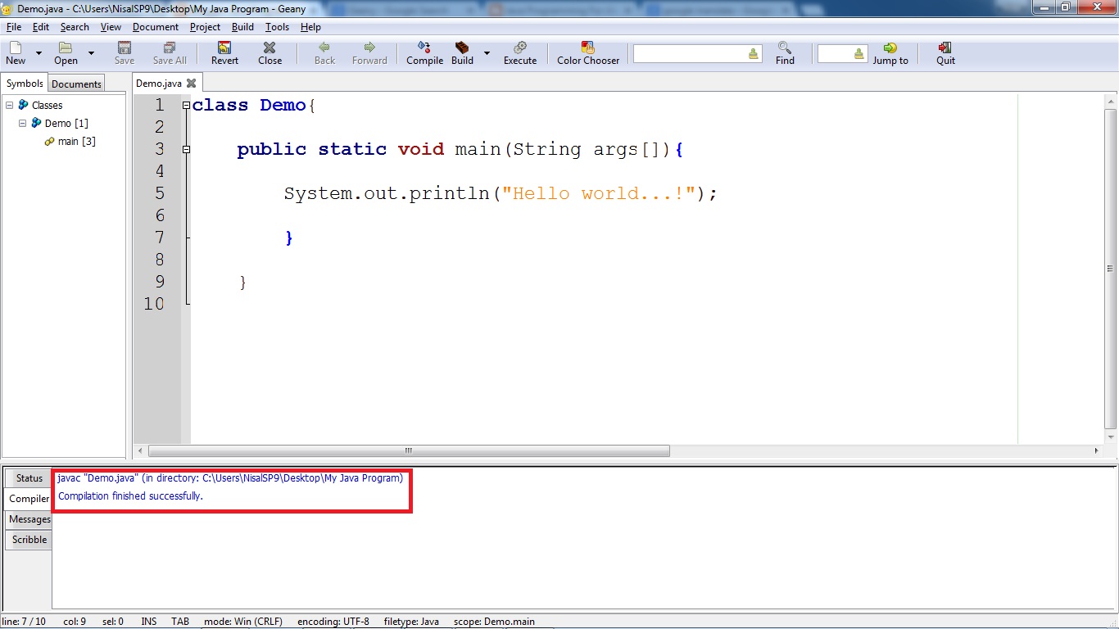This screenshot has width=1119, height=629.
Task: Collapse the Demo [1] tree node
Action: [22, 123]
